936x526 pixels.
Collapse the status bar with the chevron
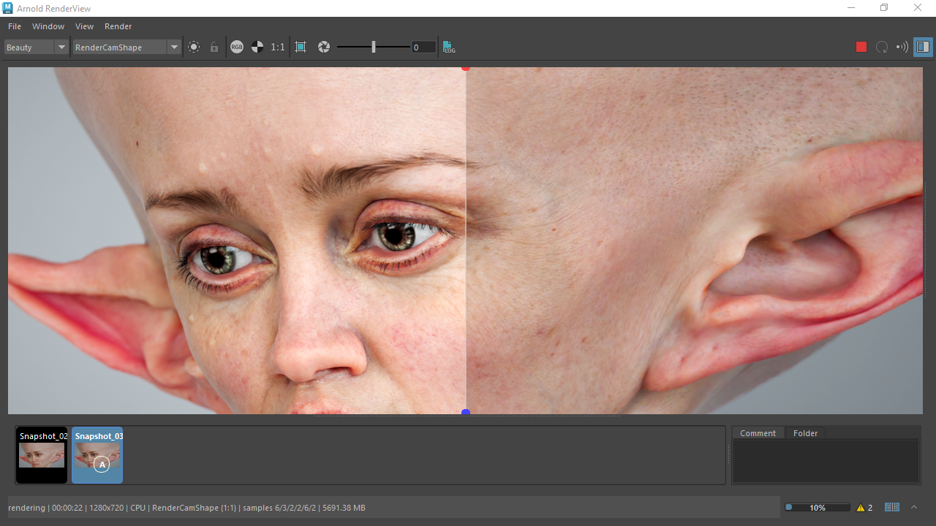pos(913,507)
